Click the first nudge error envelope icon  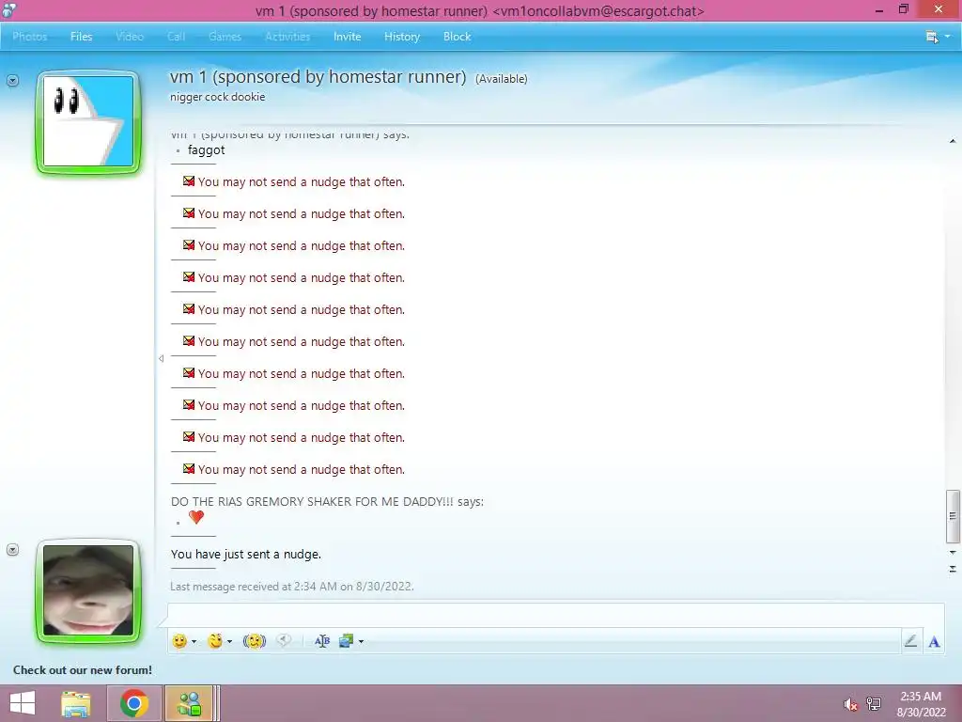coord(189,181)
